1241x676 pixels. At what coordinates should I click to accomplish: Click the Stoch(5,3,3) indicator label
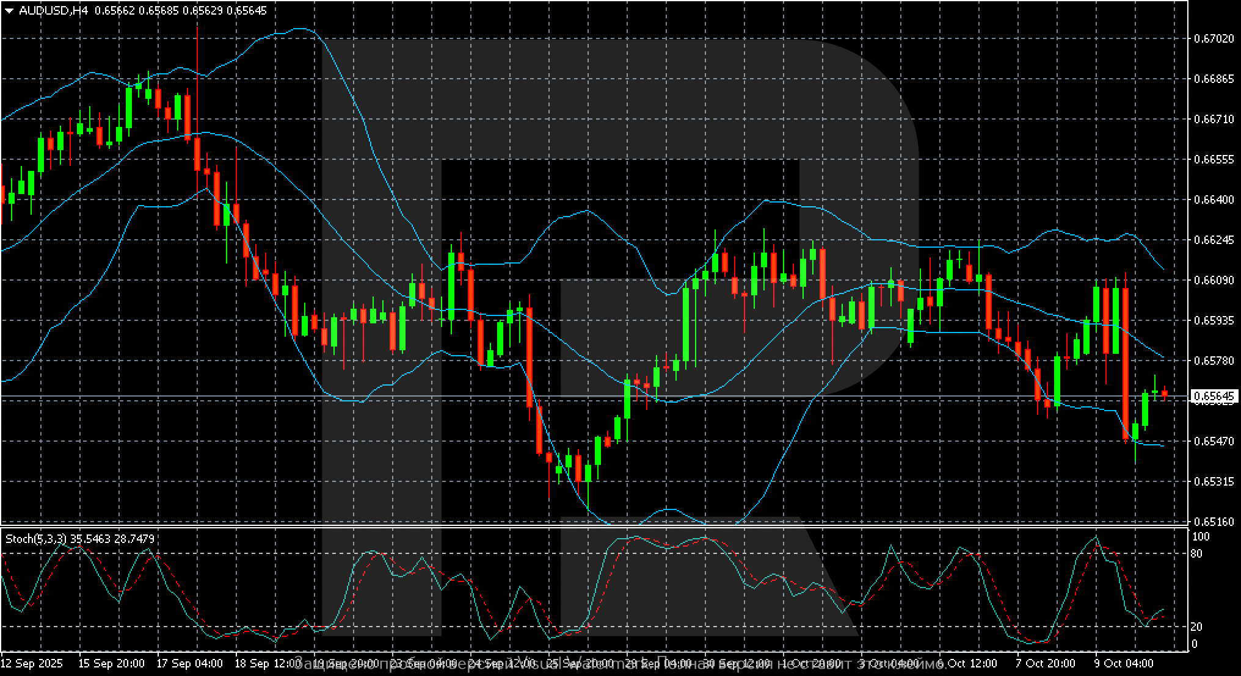[x=37, y=539]
